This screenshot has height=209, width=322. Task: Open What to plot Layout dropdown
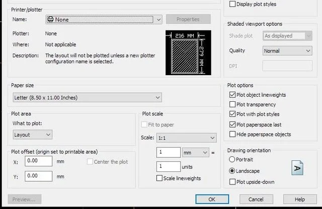pyautogui.click(x=32, y=135)
